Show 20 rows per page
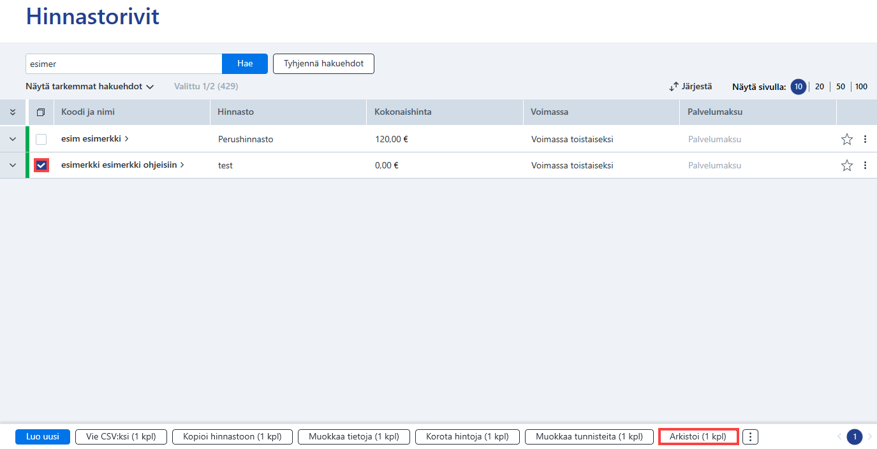This screenshot has height=449, width=877. (x=820, y=87)
